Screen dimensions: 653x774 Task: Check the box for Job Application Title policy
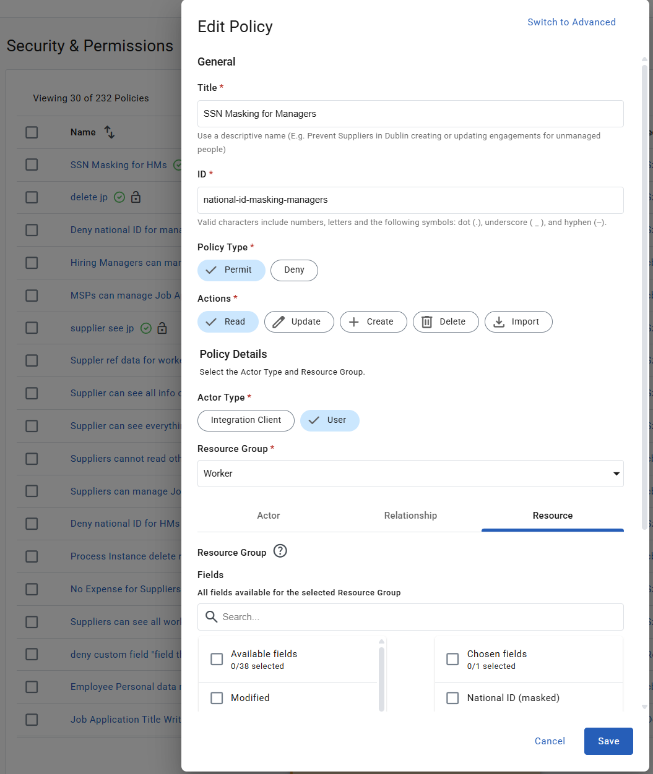[x=32, y=720]
